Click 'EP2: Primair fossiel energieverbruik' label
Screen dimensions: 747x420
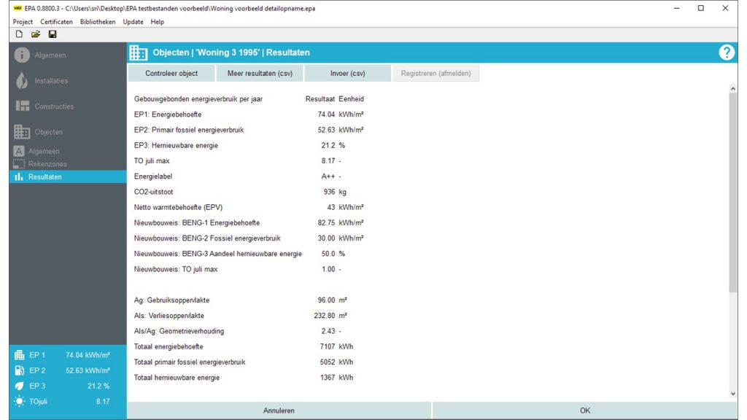189,130
